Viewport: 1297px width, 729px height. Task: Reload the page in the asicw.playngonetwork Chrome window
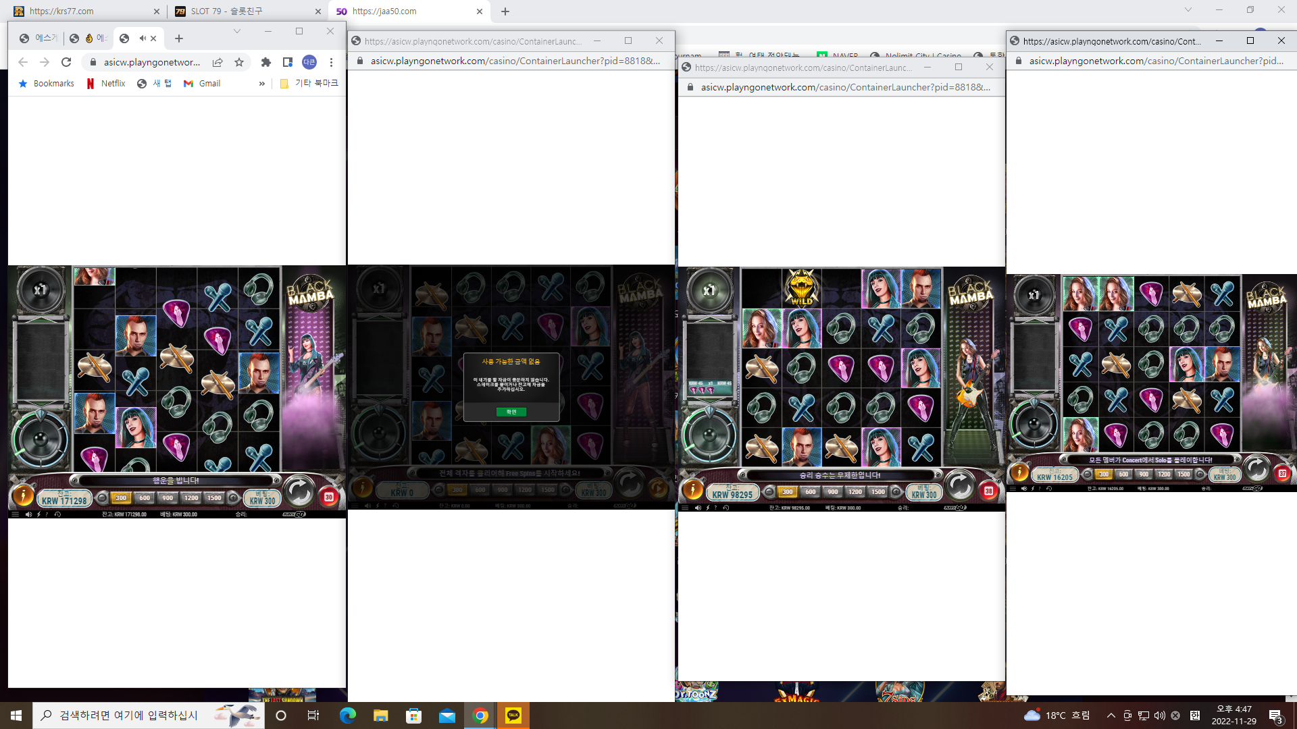pos(66,62)
